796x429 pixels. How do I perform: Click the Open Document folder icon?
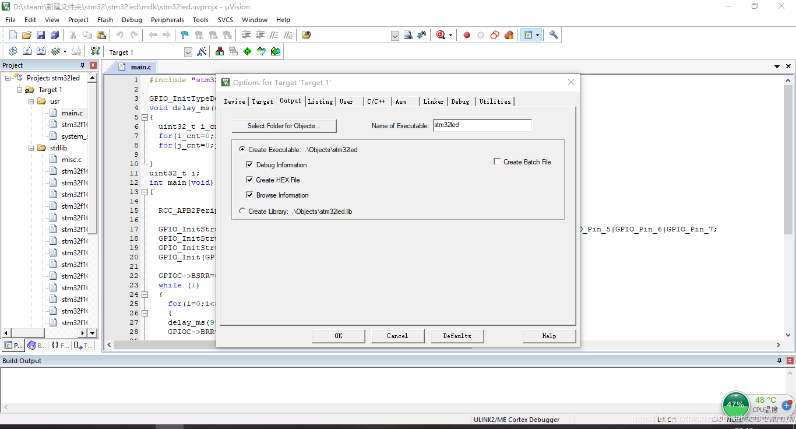pyautogui.click(x=307, y=35)
